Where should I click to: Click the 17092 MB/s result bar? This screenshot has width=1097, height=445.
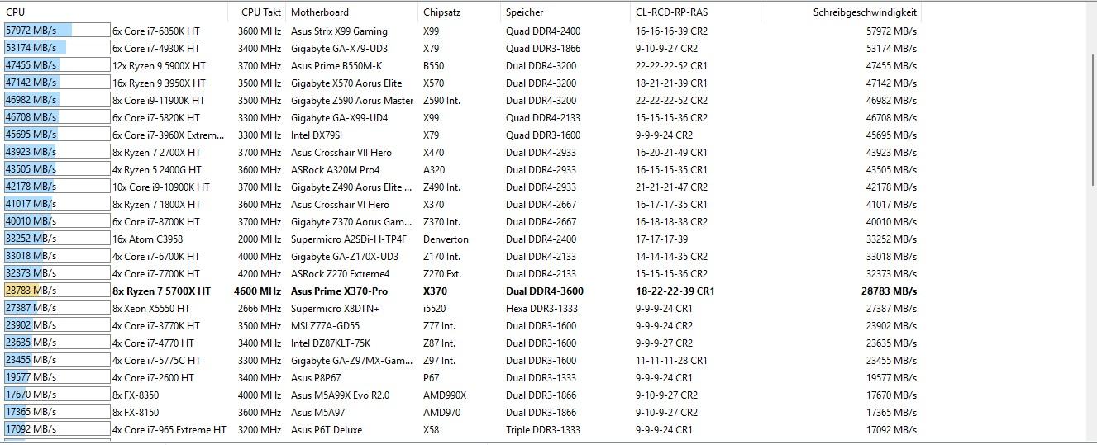(56, 430)
